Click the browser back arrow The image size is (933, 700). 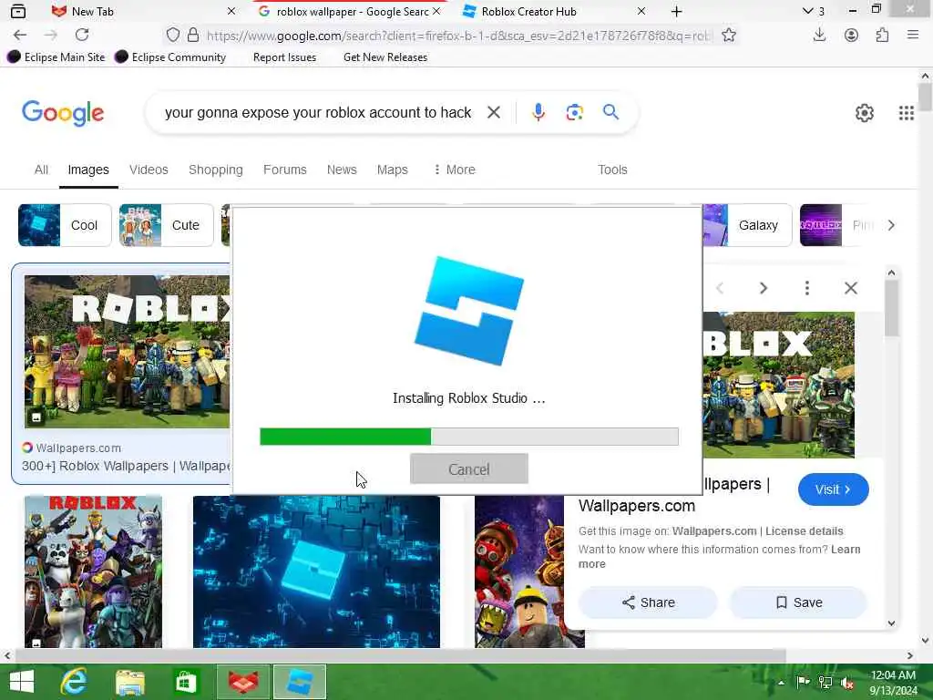pos(20,36)
